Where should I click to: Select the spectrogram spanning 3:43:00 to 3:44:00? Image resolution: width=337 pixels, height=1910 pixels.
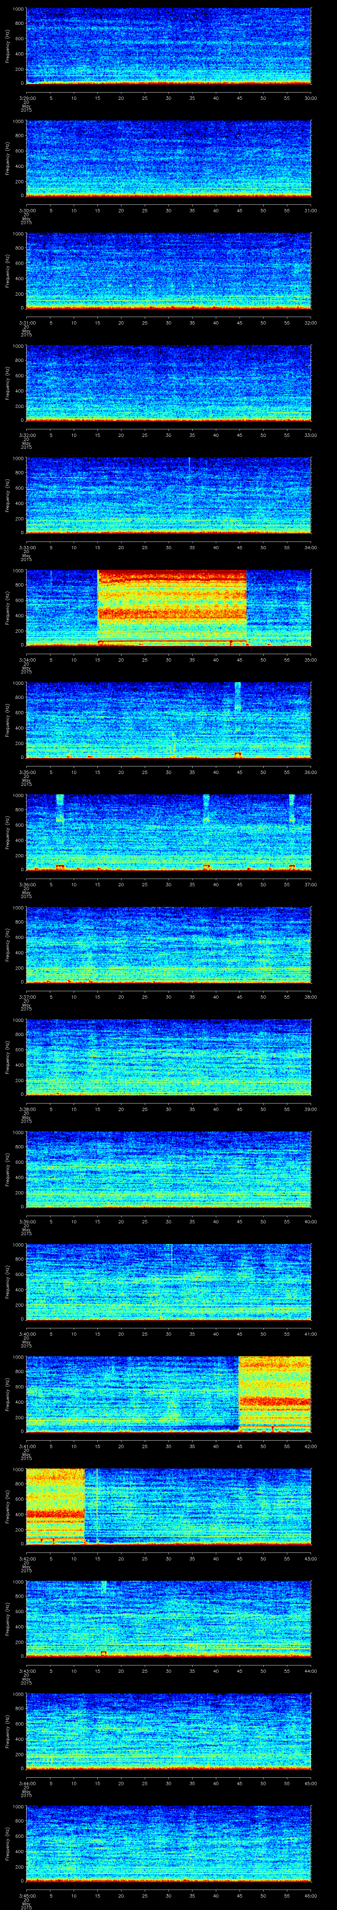pos(168,1619)
